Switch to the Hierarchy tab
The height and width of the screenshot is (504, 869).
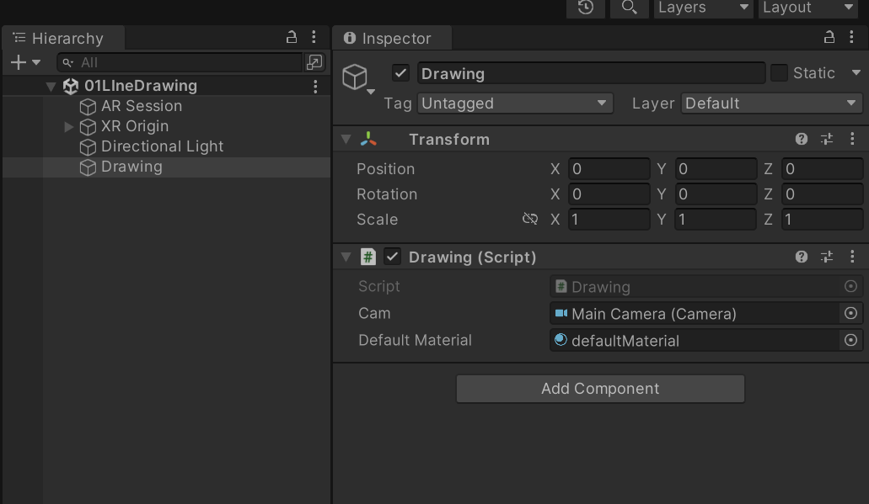tap(63, 38)
